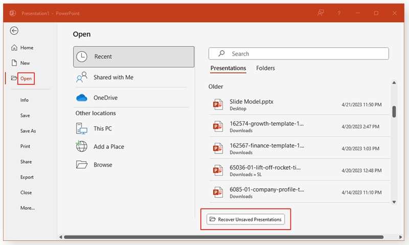Click the 4/14/2023 11:10 PM date
The image size is (409, 245).
point(361,192)
